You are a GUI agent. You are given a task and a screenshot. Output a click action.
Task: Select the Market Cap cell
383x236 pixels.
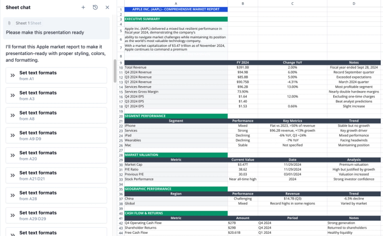(x=176, y=165)
